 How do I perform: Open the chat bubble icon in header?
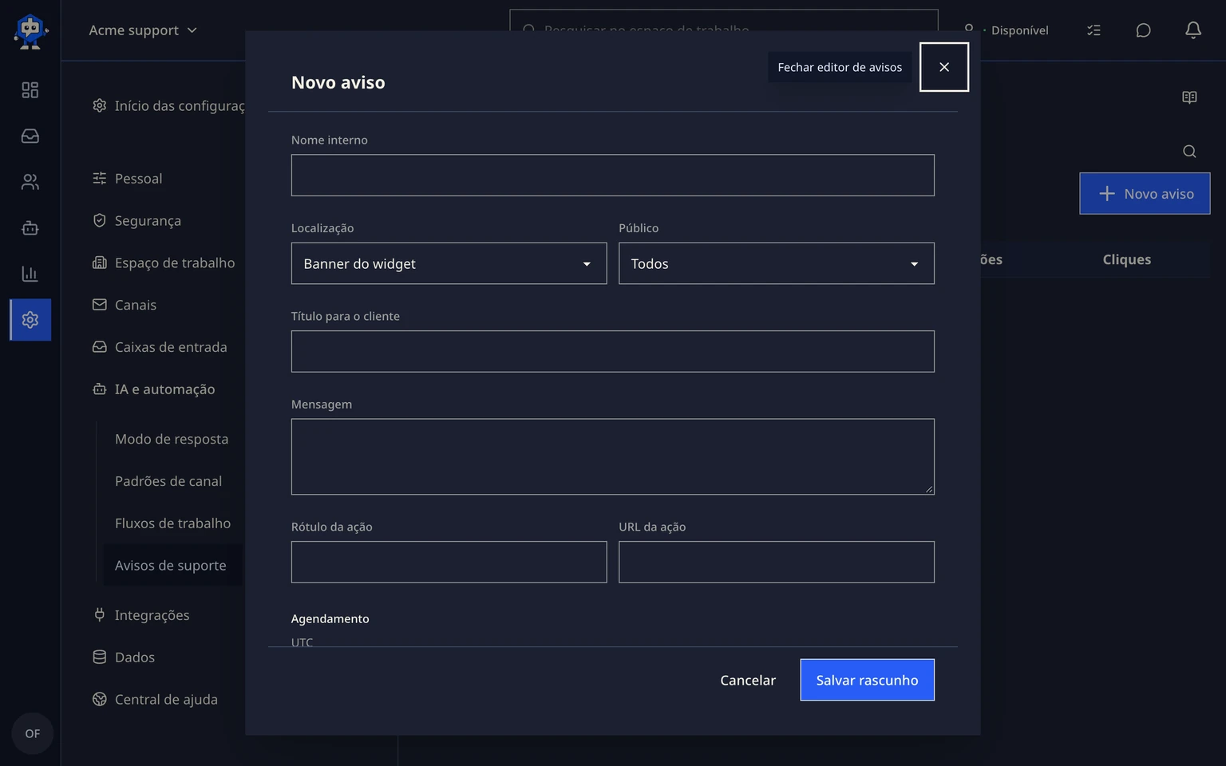pyautogui.click(x=1143, y=30)
